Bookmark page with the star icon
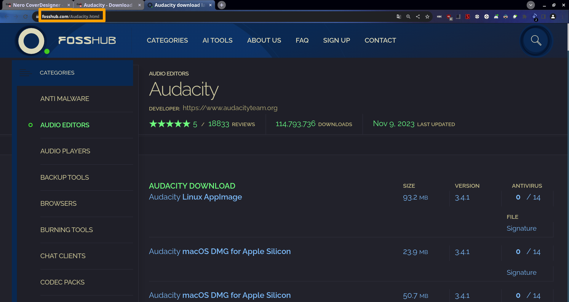 click(x=427, y=17)
